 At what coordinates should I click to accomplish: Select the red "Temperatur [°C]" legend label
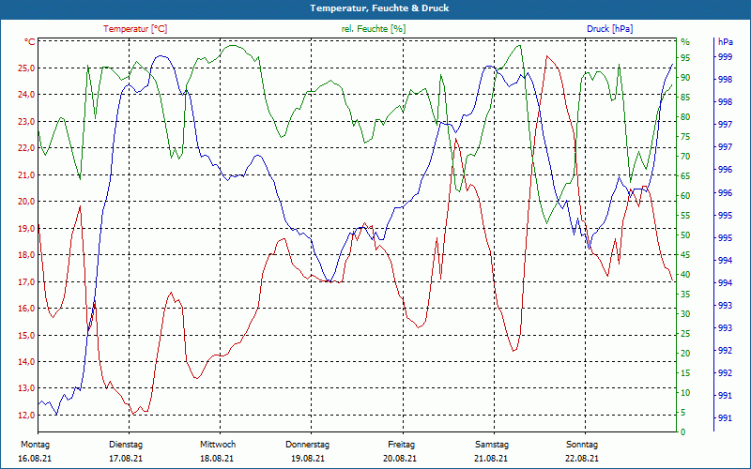click(x=135, y=29)
